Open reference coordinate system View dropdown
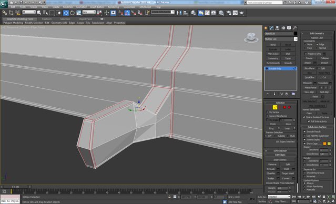Viewport: 336px width, 204px height. pos(89,12)
